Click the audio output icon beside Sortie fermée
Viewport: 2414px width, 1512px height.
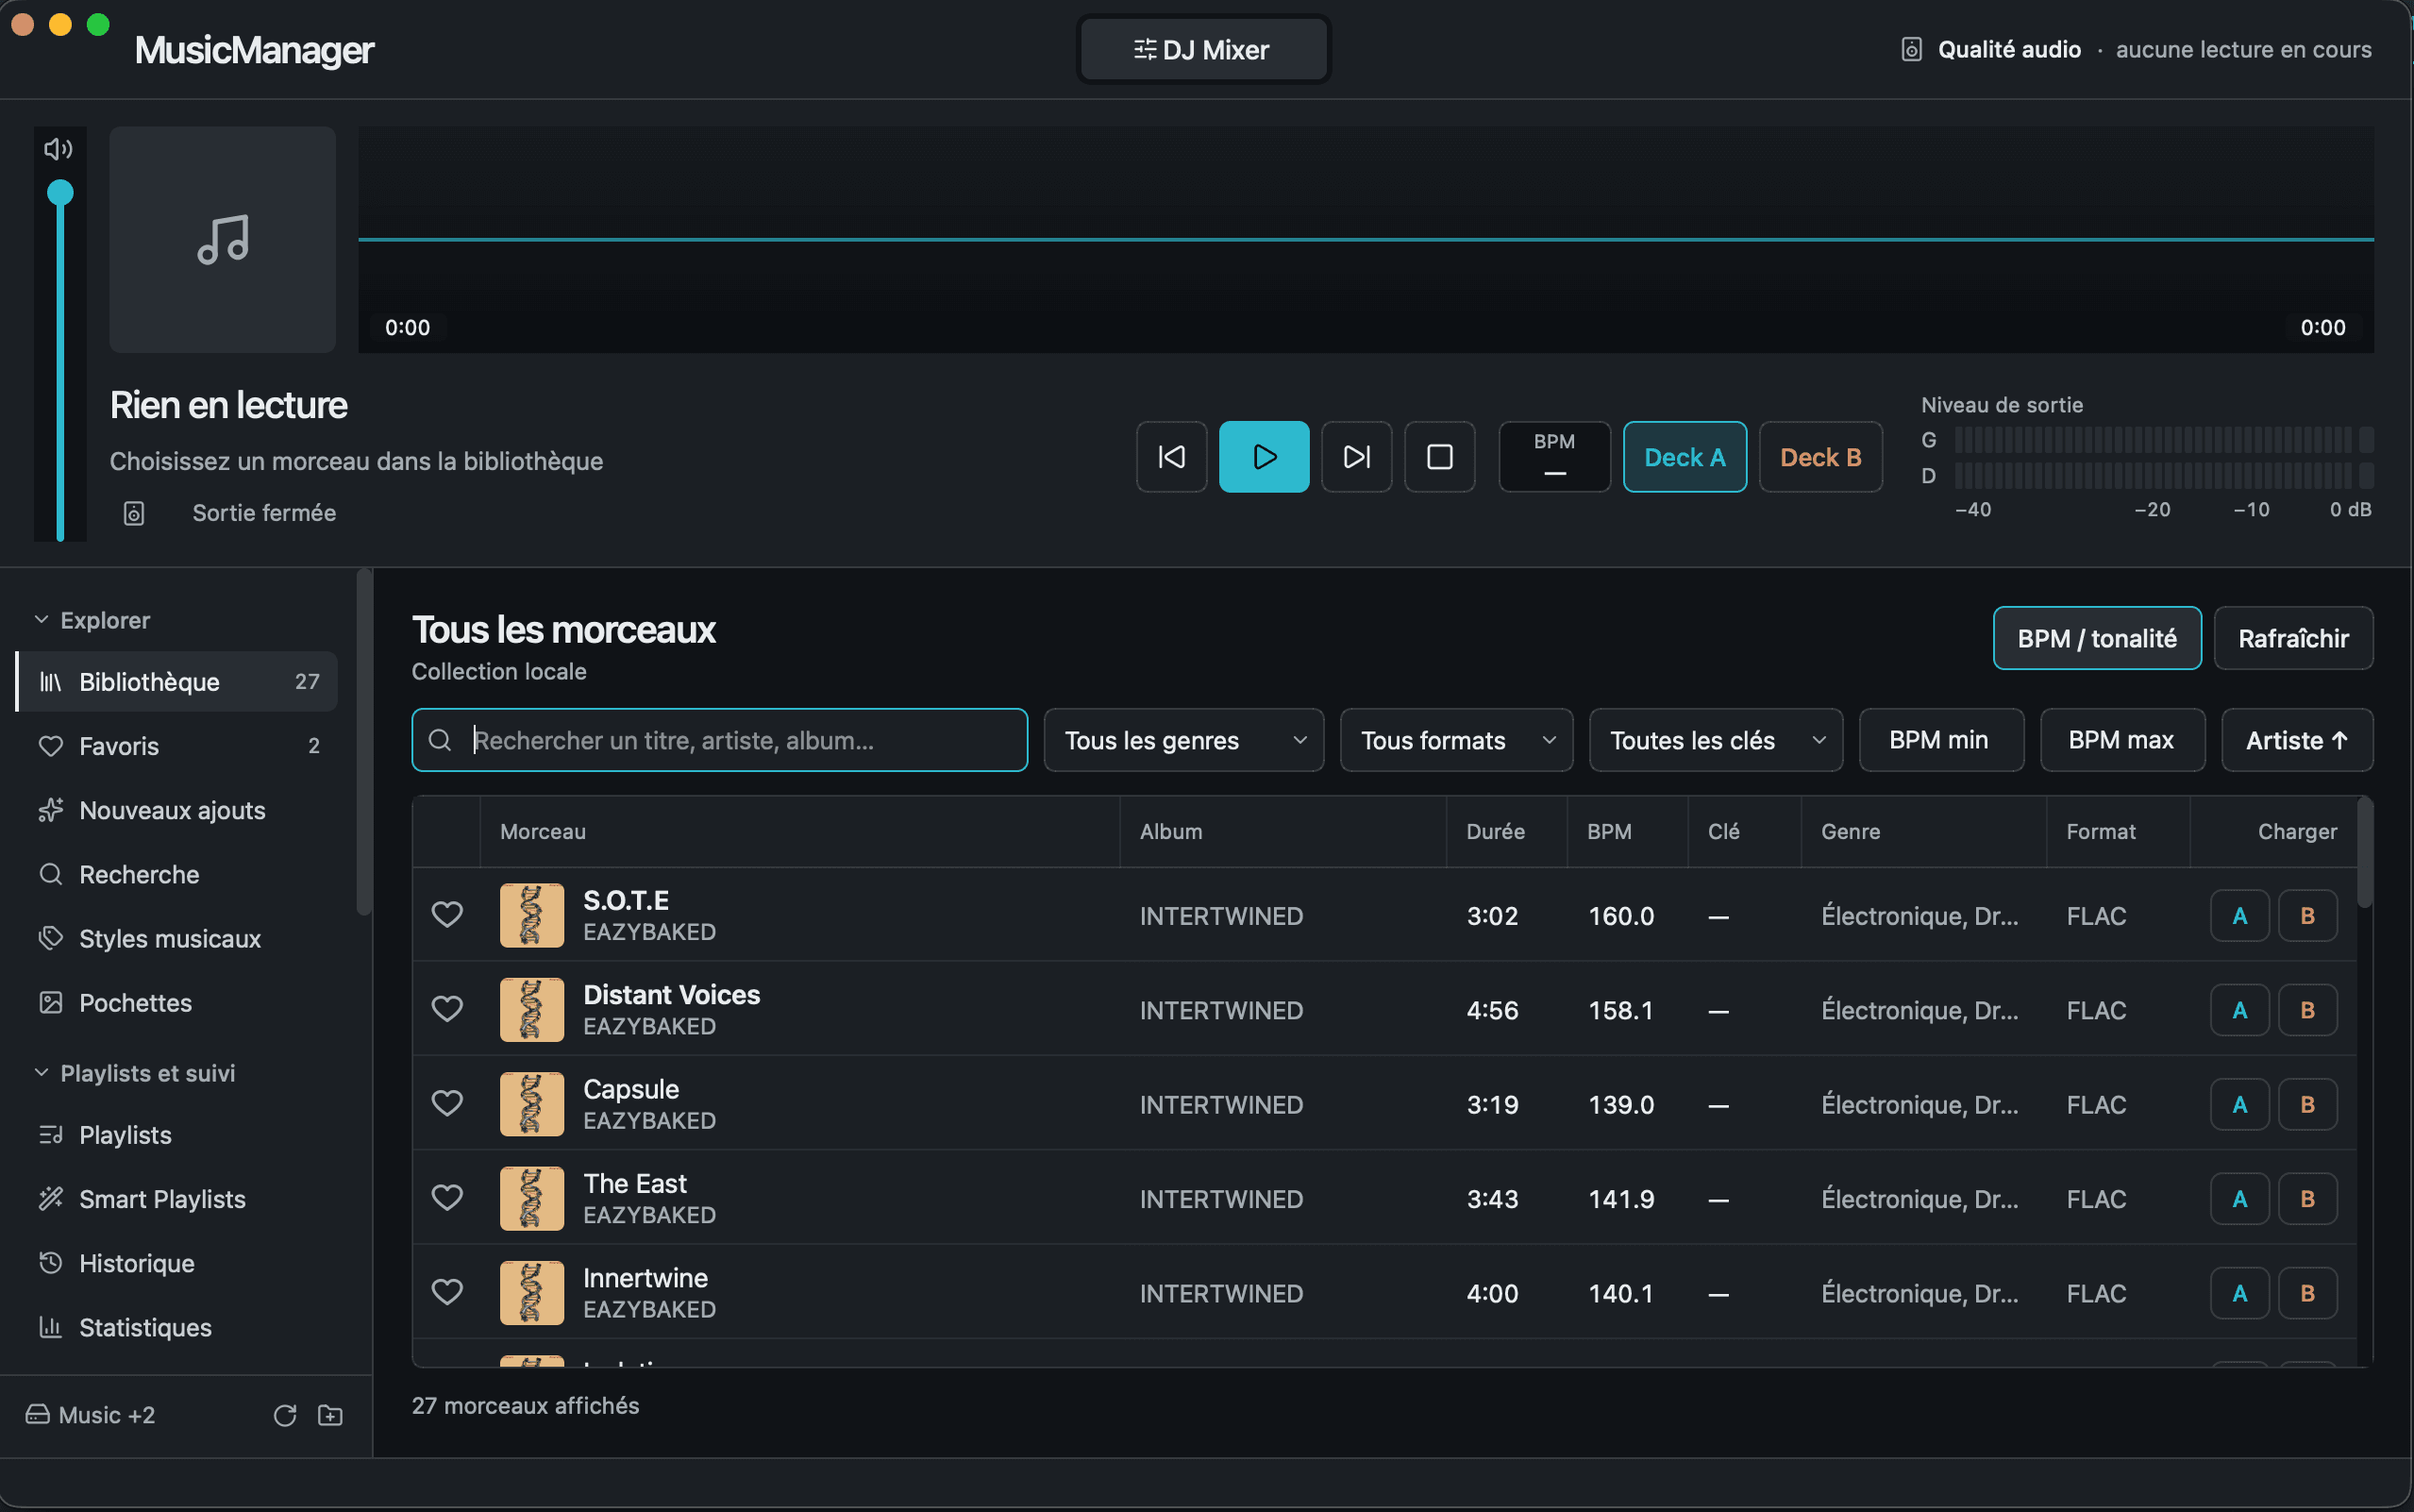tap(134, 513)
